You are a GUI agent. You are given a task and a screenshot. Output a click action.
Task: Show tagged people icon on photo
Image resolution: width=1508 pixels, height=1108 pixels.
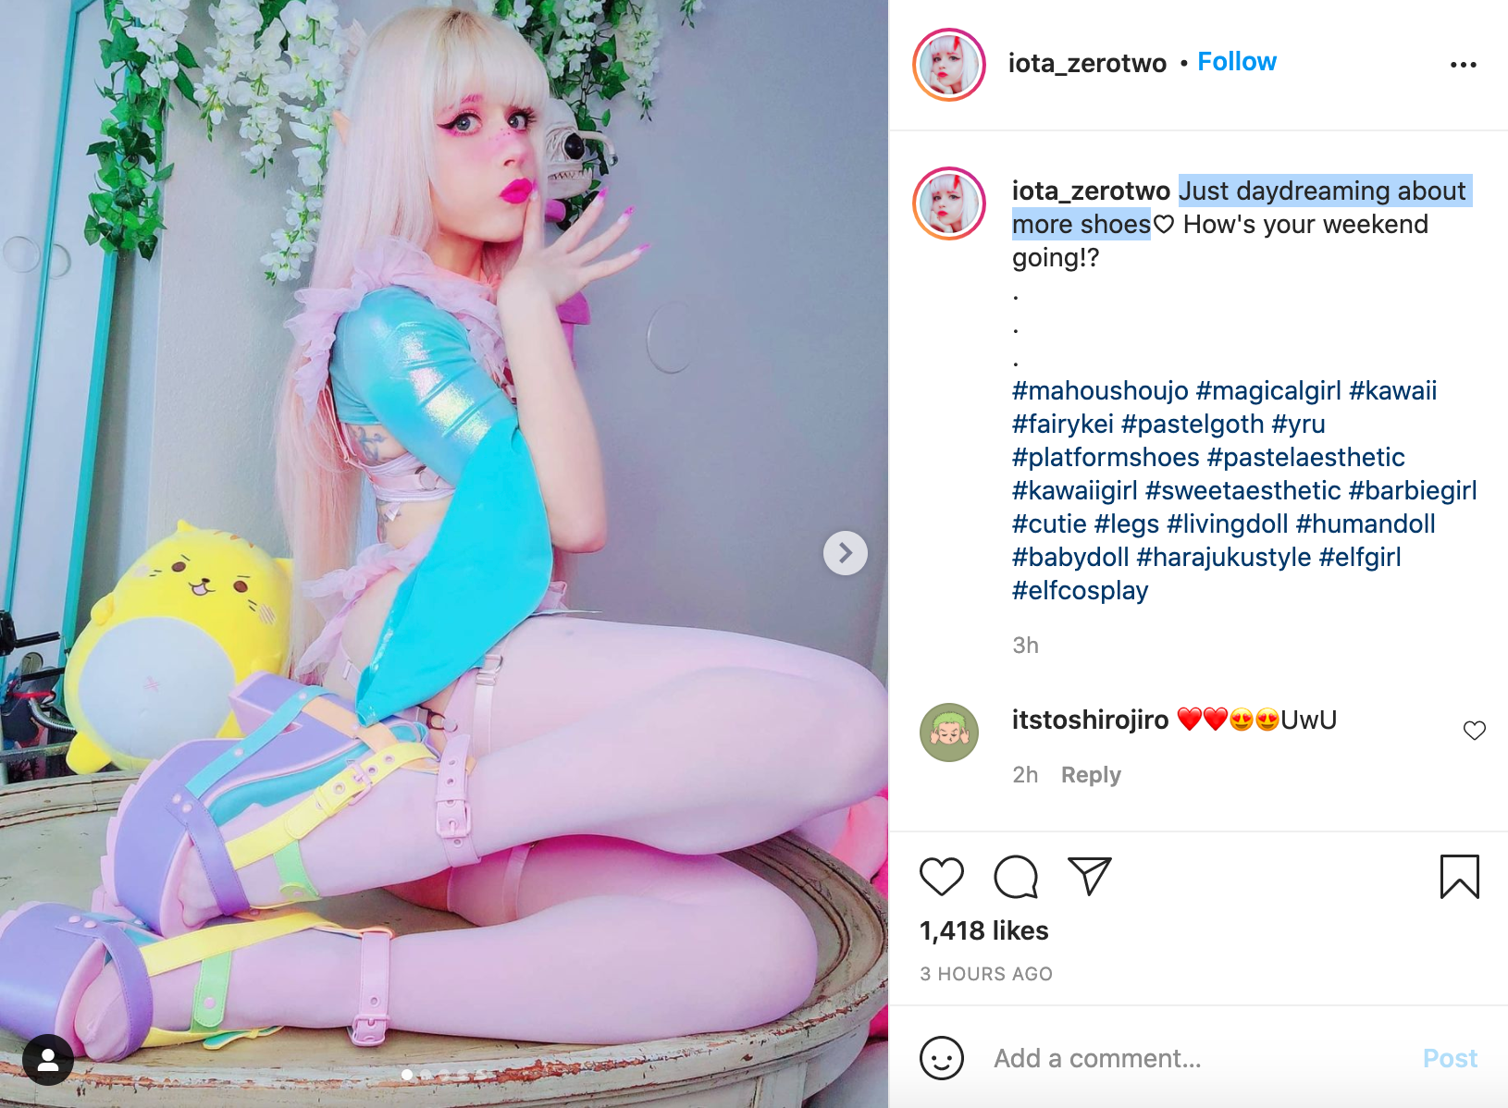coord(48,1060)
